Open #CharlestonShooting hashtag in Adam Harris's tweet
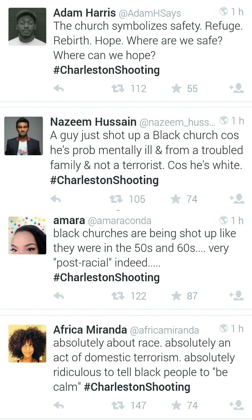 pos(106,70)
